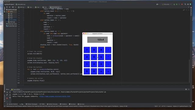Click the 4 button in pygame calculator
Screen dimensions: 195x110
point(87,57)
